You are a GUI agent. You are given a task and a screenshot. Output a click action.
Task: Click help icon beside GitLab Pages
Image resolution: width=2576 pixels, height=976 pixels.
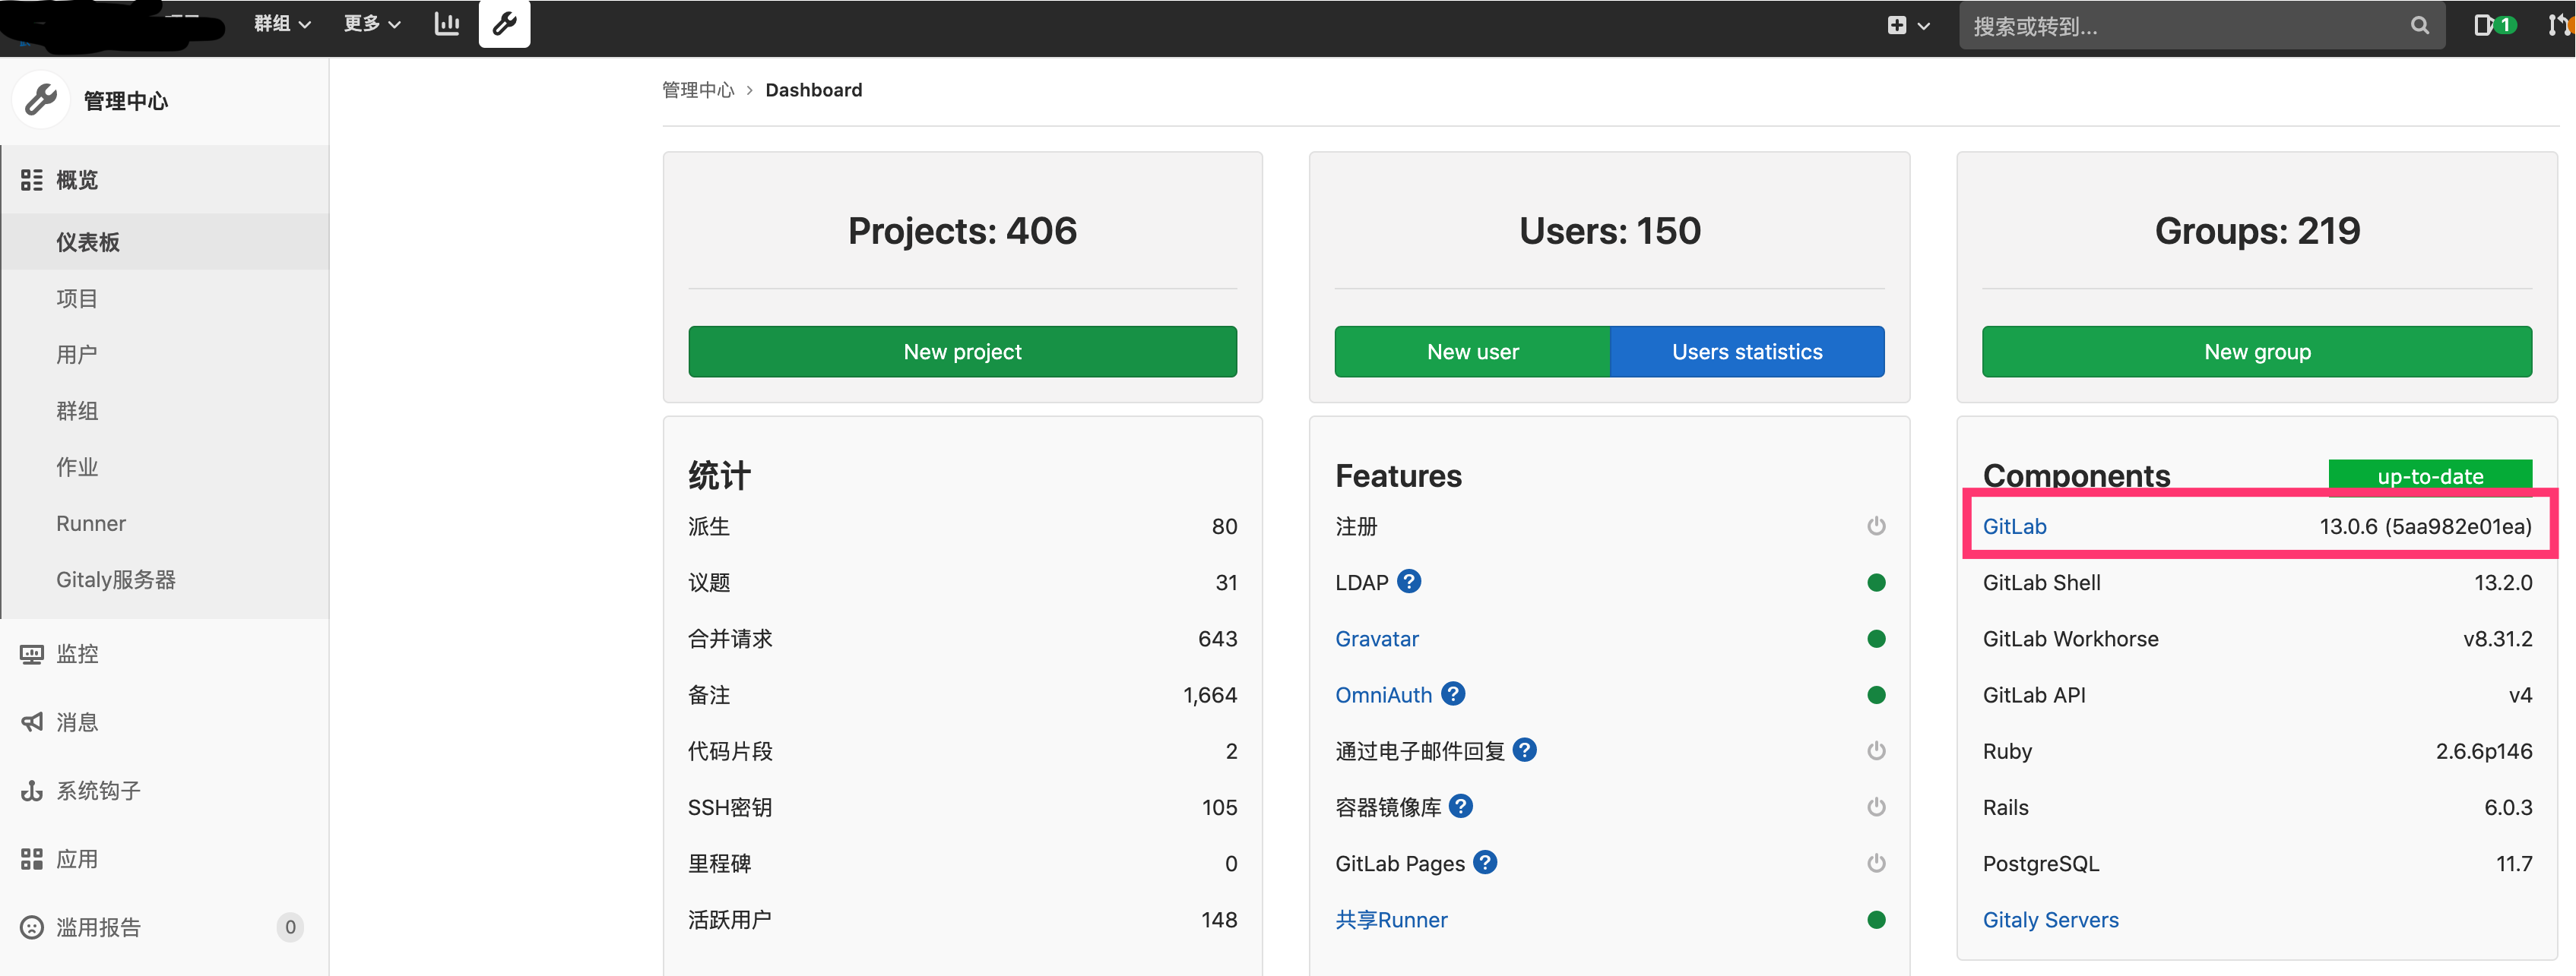point(1485,862)
